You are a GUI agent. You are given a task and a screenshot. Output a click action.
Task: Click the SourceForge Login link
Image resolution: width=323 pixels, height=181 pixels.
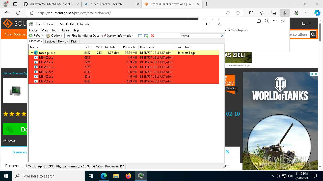click(x=306, y=23)
